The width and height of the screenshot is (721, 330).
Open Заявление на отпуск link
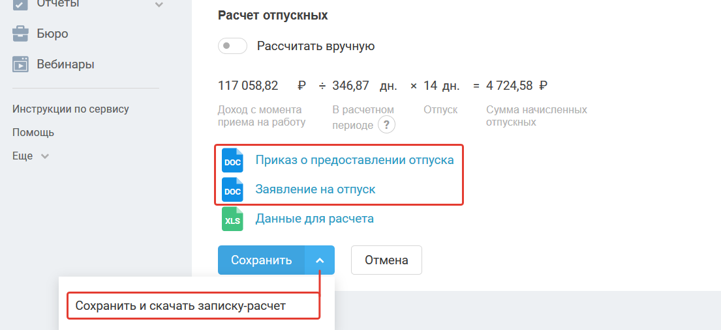315,189
